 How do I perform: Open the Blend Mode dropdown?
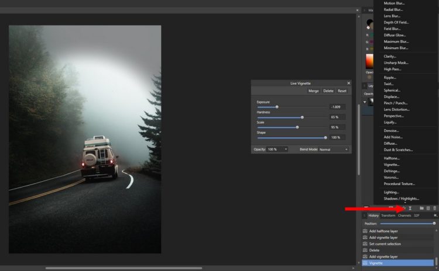(x=333, y=150)
